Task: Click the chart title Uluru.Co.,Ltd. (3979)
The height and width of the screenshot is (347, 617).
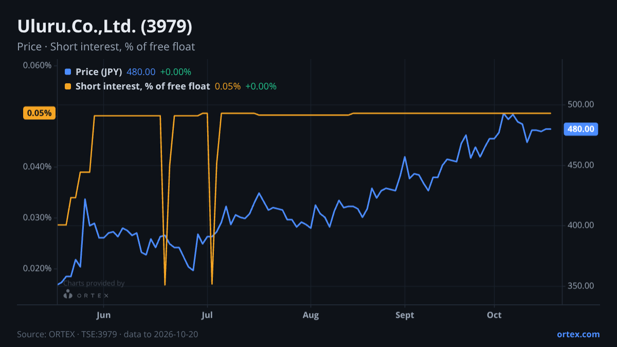Action: tap(105, 26)
